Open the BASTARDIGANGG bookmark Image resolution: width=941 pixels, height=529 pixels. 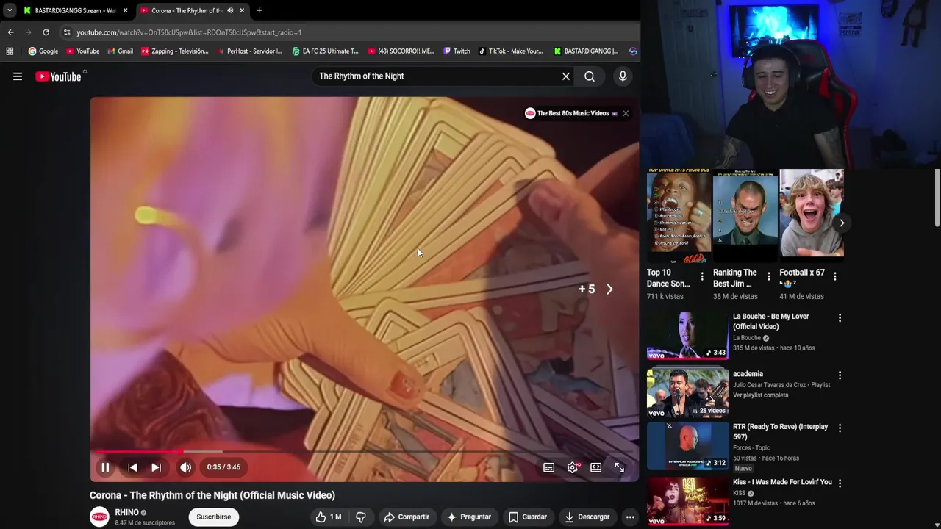[x=586, y=51]
